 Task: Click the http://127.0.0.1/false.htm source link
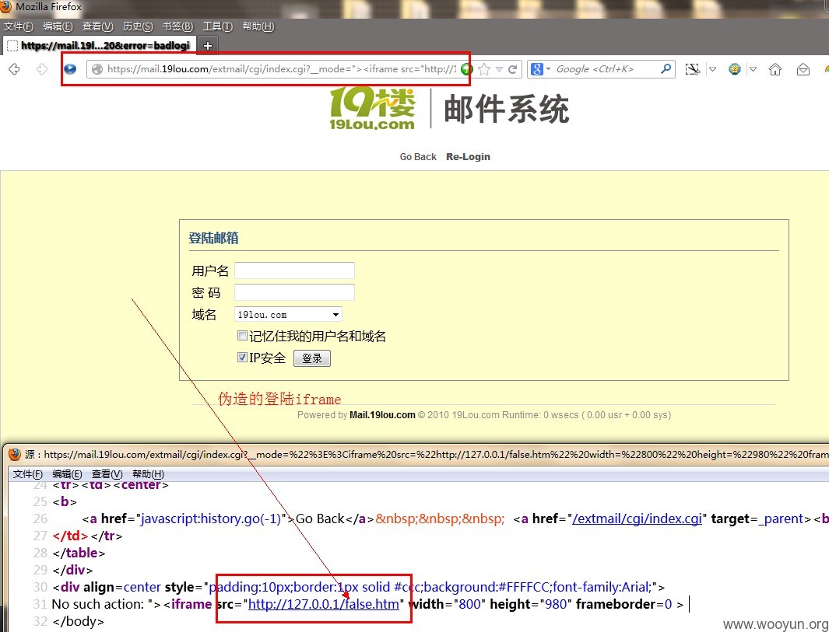point(324,604)
